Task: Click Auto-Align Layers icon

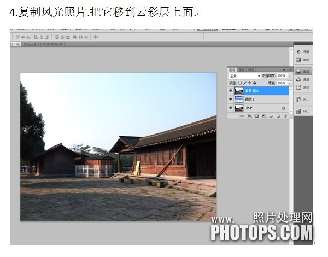Action: point(96,37)
